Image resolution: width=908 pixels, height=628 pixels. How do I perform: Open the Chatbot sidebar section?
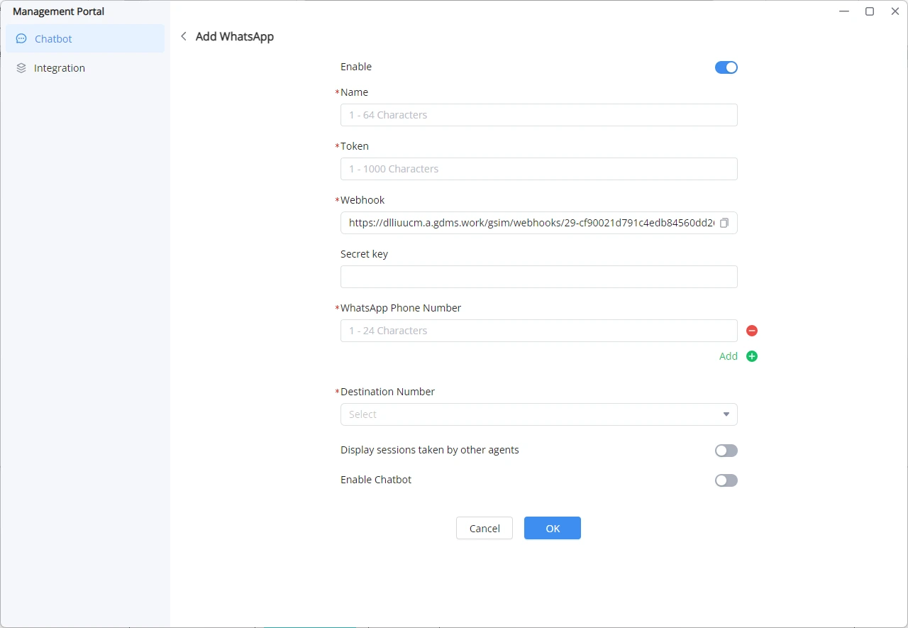coord(85,39)
